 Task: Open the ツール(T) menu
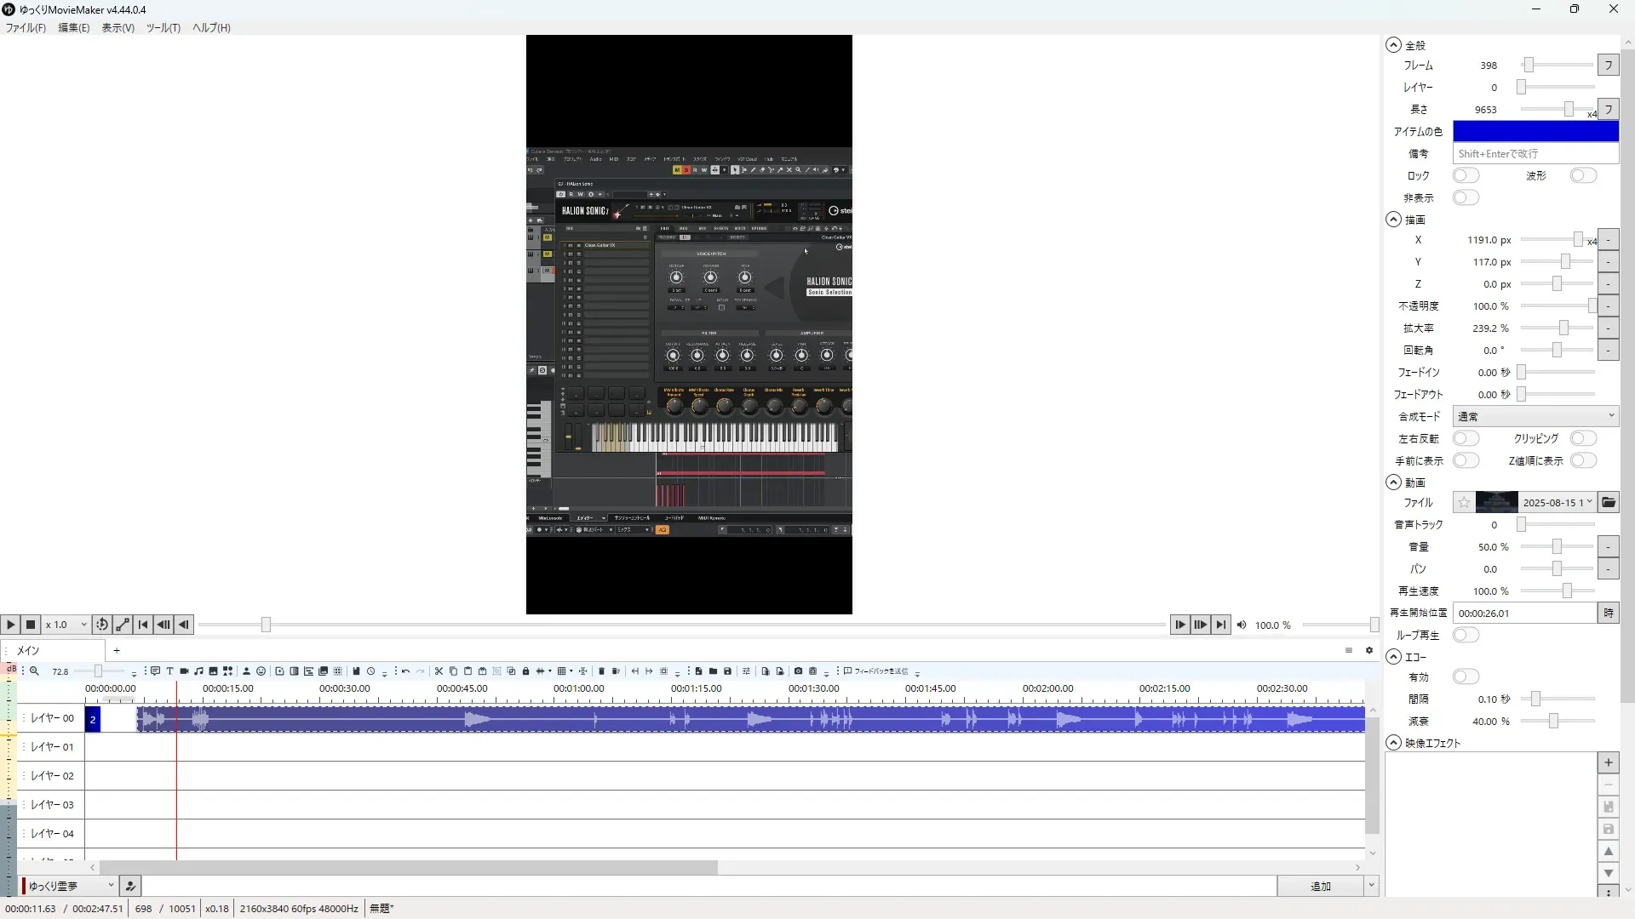(163, 27)
